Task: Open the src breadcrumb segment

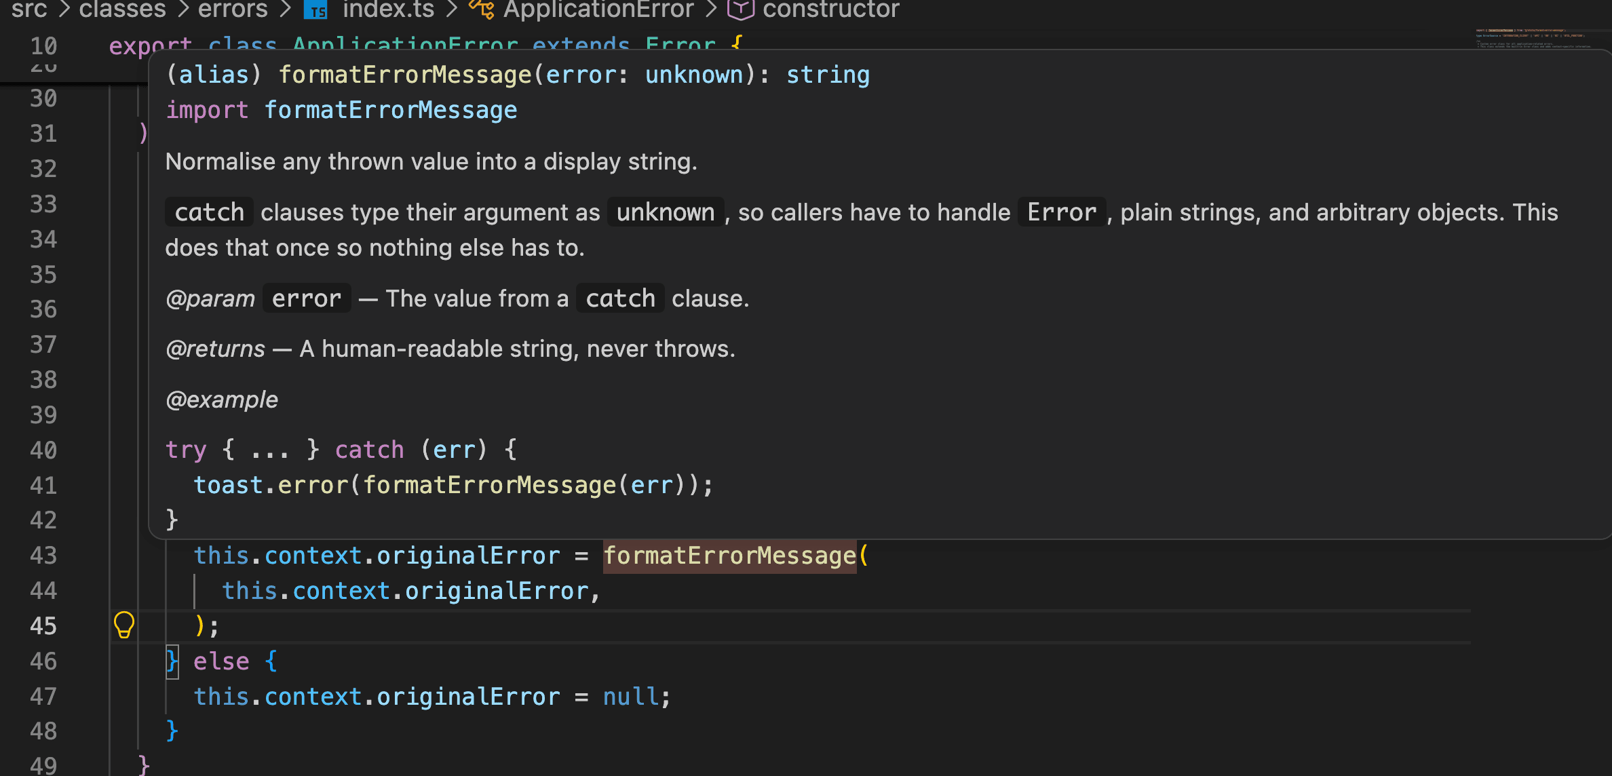Action: [29, 9]
